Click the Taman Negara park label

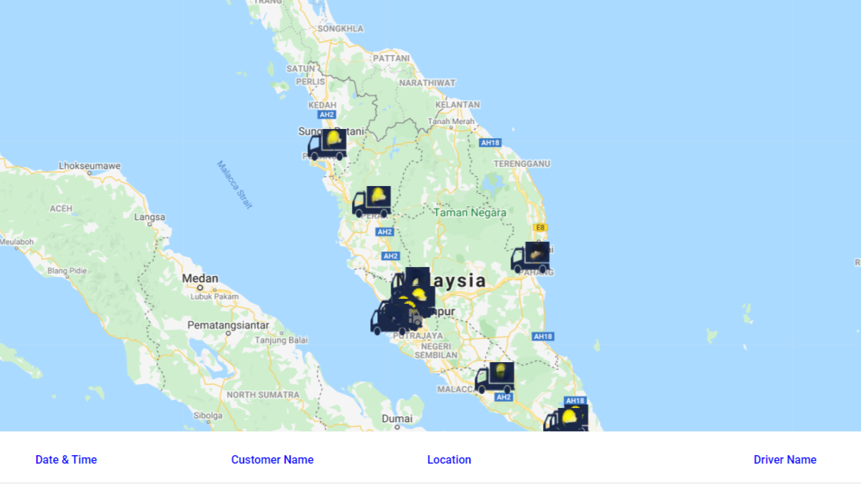click(x=470, y=212)
